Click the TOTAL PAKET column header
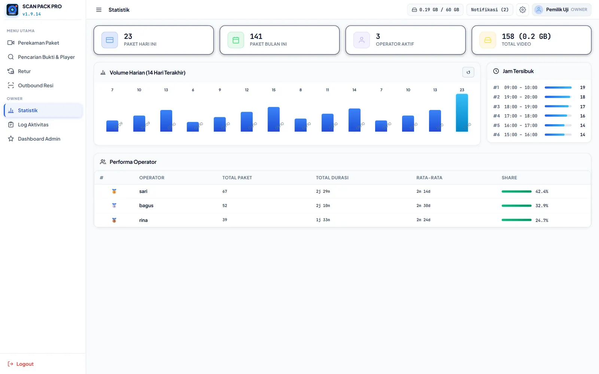This screenshot has height=374, width=599. 237,178
